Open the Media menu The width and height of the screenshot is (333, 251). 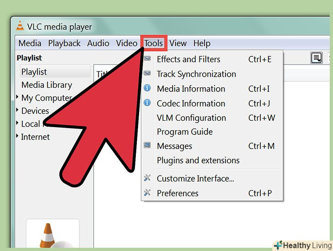[30, 43]
